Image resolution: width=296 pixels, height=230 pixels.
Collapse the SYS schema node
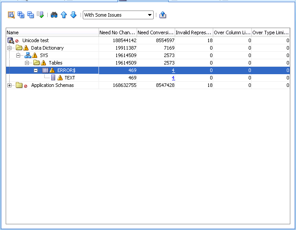18,55
